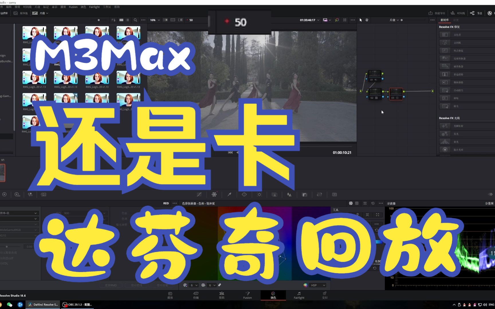Screen dimensions: 495x309
Task: Open media pool three-dot options menu
Action: 143,20
